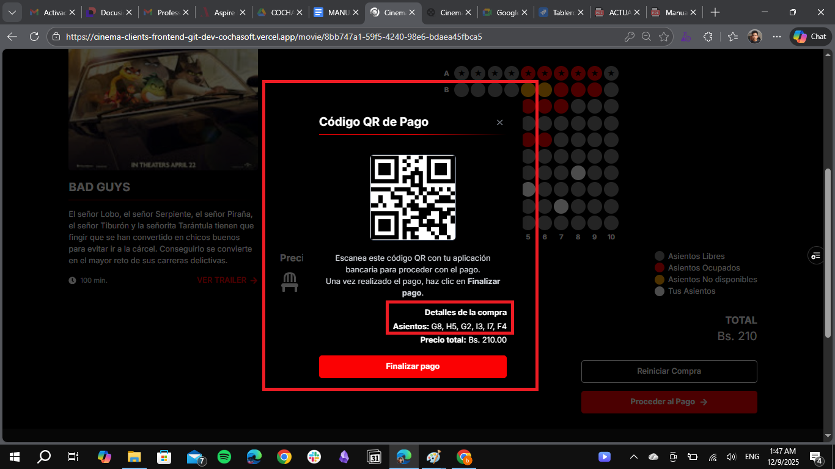The height and width of the screenshot is (469, 835).
Task: Open Spotify from the taskbar
Action: point(224,457)
